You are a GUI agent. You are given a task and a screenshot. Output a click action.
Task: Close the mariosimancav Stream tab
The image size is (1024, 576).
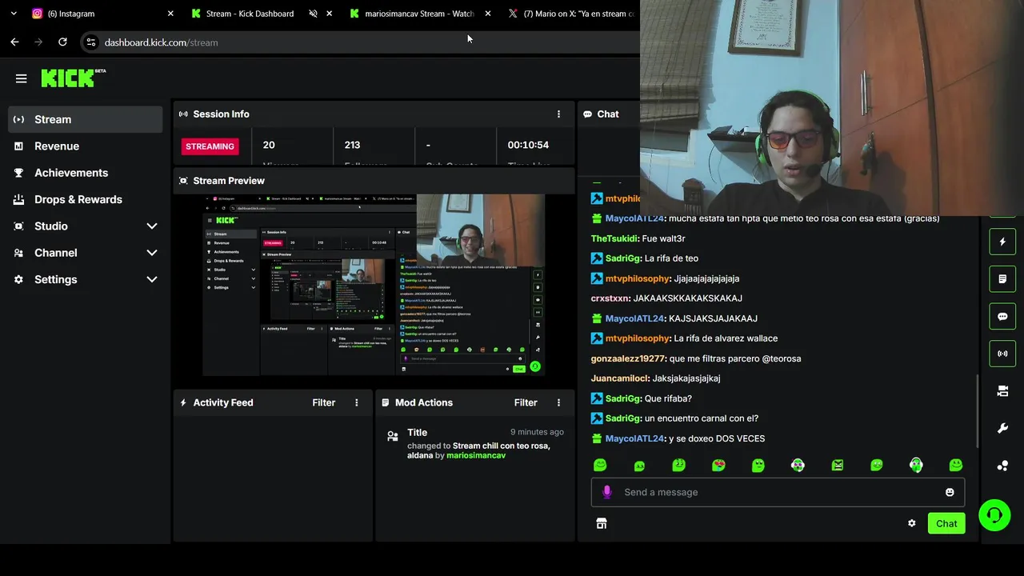pos(488,14)
